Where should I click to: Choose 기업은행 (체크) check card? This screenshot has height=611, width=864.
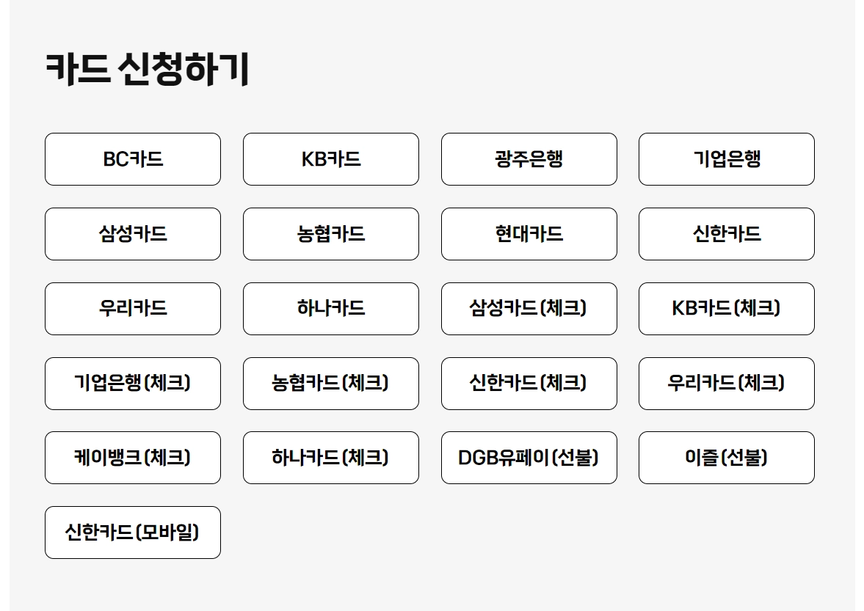pos(132,384)
